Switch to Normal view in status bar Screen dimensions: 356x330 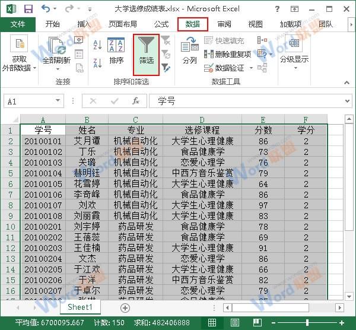tap(212, 322)
